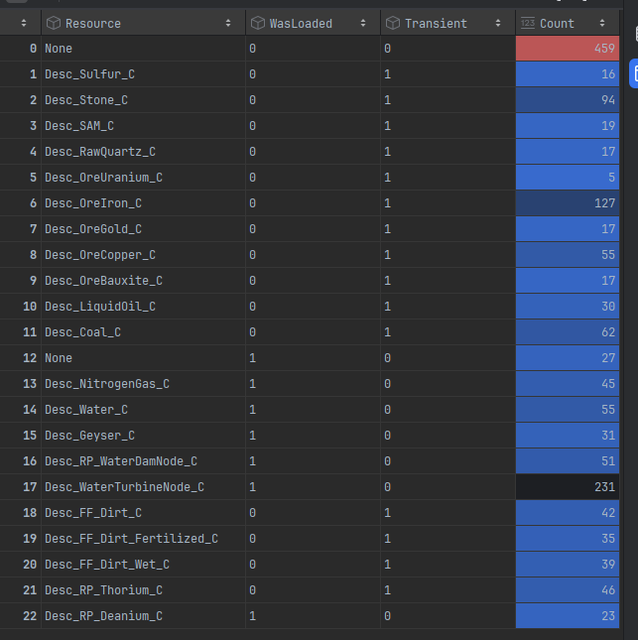Viewport: 638px width, 640px height.
Task: Click the 123 numeric icon in Count header
Action: pos(528,23)
